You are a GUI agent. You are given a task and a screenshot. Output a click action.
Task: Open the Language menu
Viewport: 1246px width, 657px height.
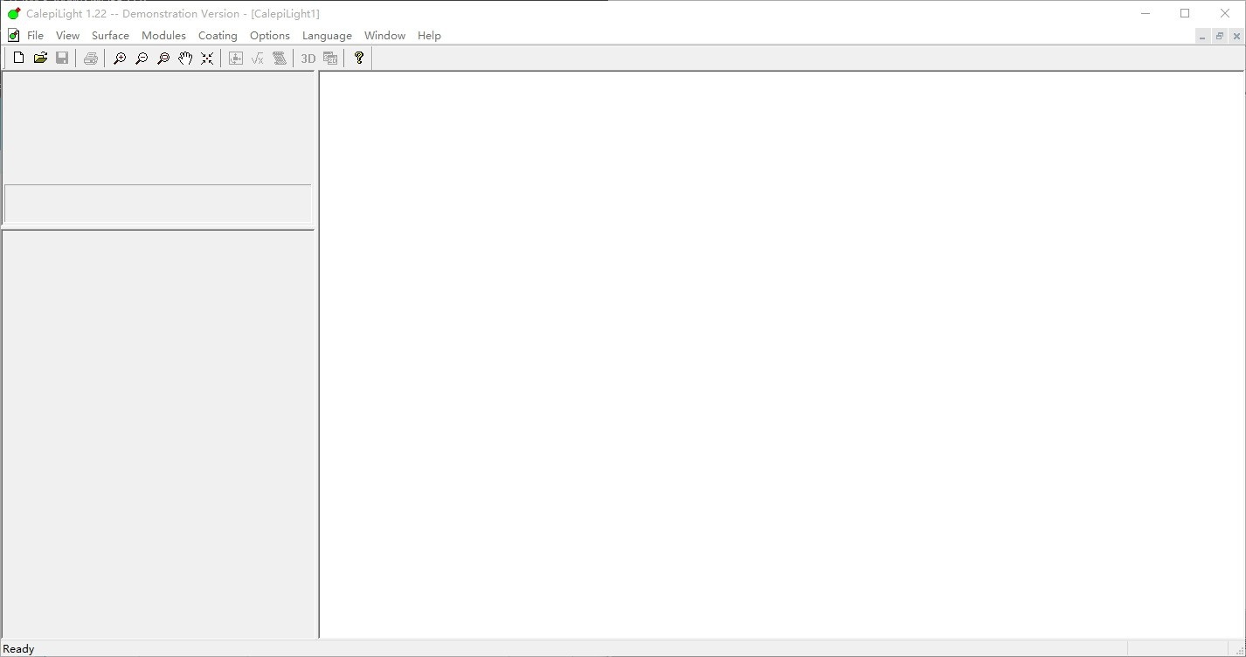coord(327,36)
